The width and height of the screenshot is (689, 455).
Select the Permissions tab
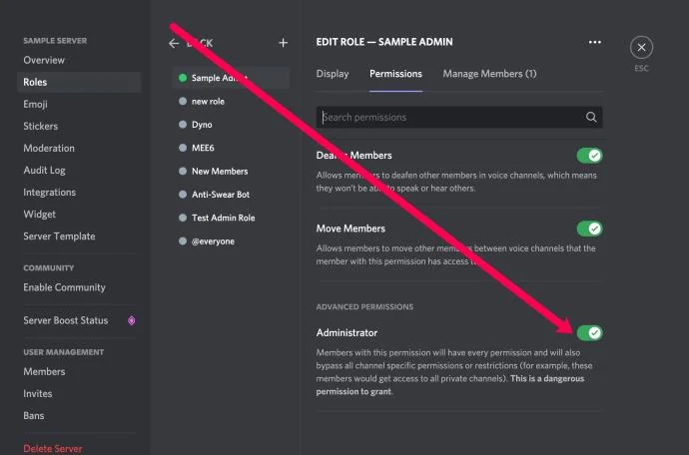[395, 74]
